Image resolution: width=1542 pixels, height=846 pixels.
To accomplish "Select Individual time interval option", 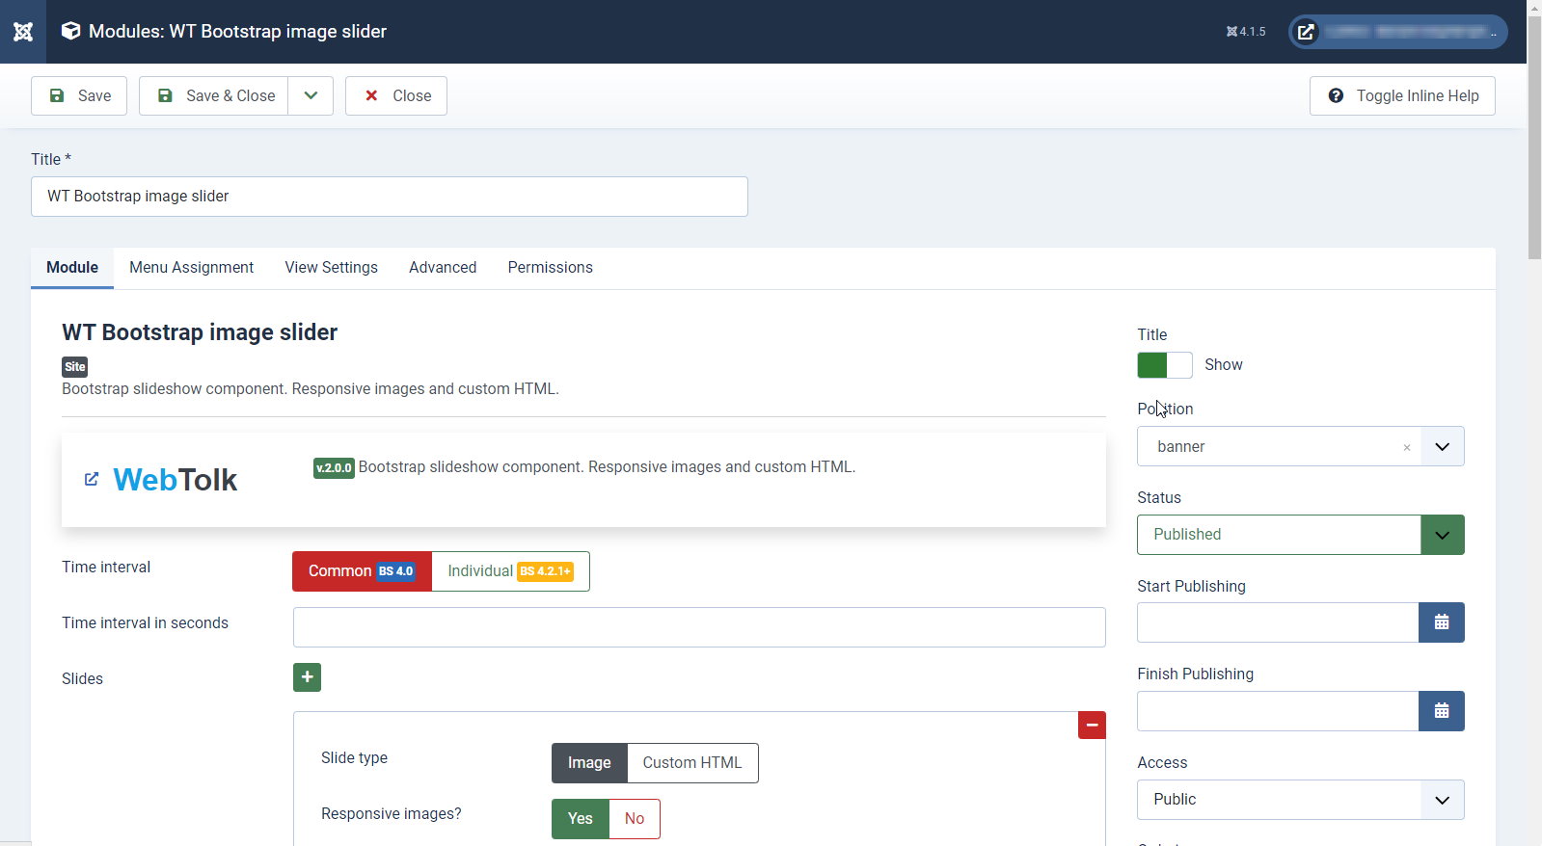I will [510, 571].
